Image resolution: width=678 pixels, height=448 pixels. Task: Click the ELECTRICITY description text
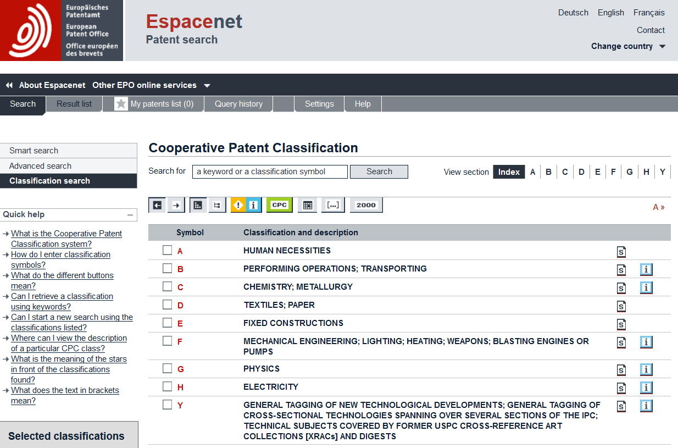pyautogui.click(x=271, y=387)
